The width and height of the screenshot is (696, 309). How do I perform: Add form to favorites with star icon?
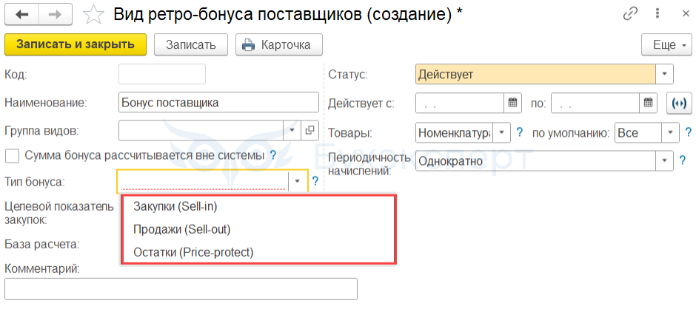click(93, 14)
